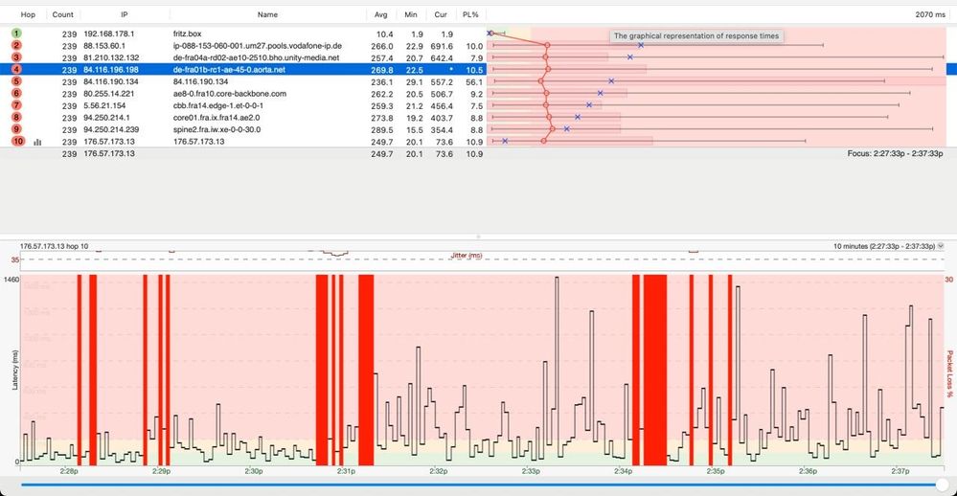Click the Latency (ms) axis label
The image size is (957, 496).
tap(15, 371)
